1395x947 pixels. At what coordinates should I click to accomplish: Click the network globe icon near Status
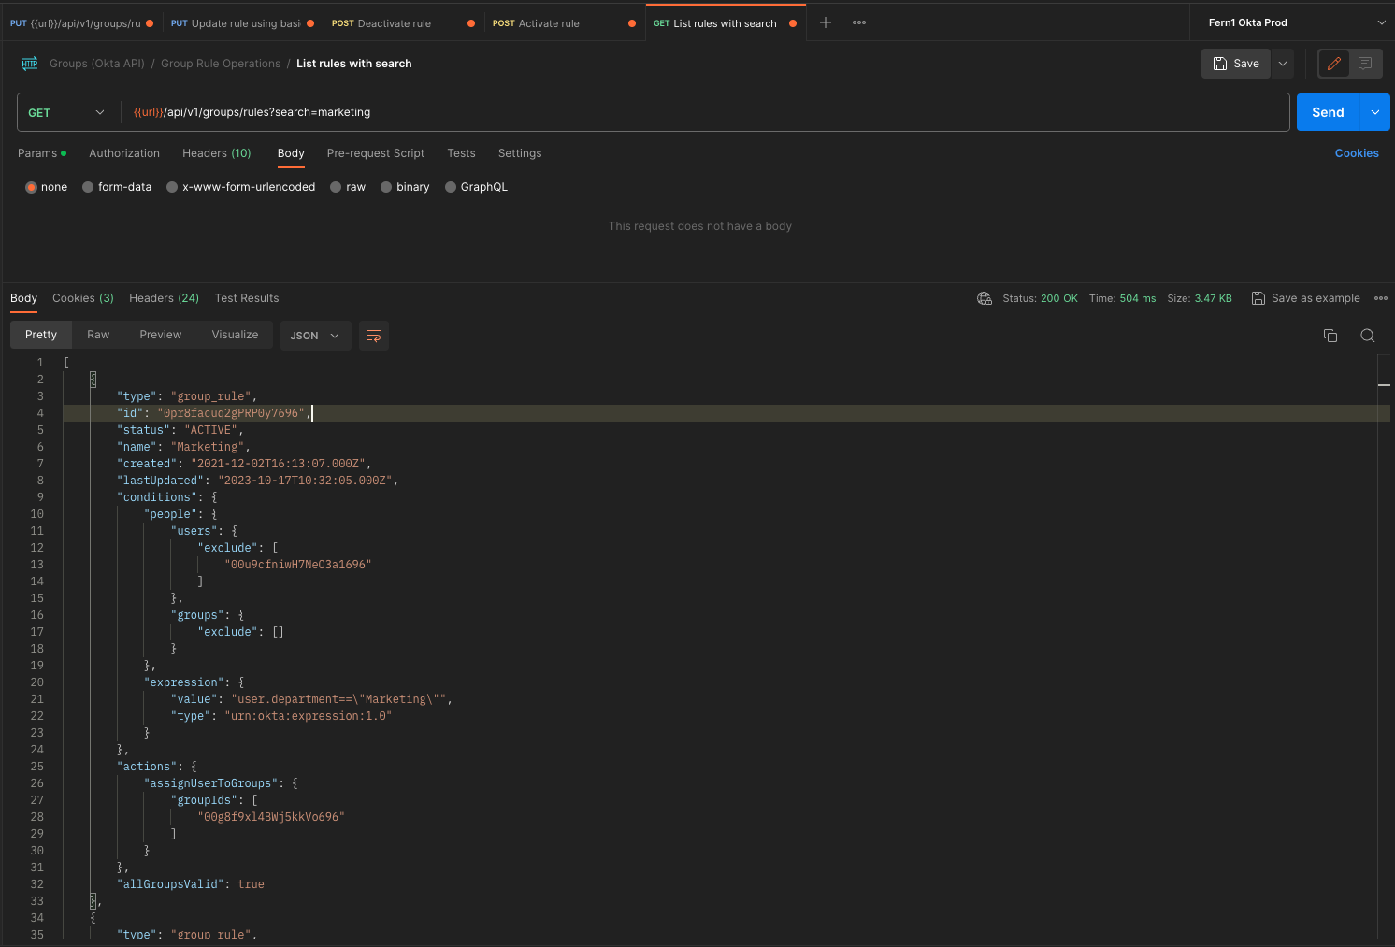pyautogui.click(x=985, y=298)
